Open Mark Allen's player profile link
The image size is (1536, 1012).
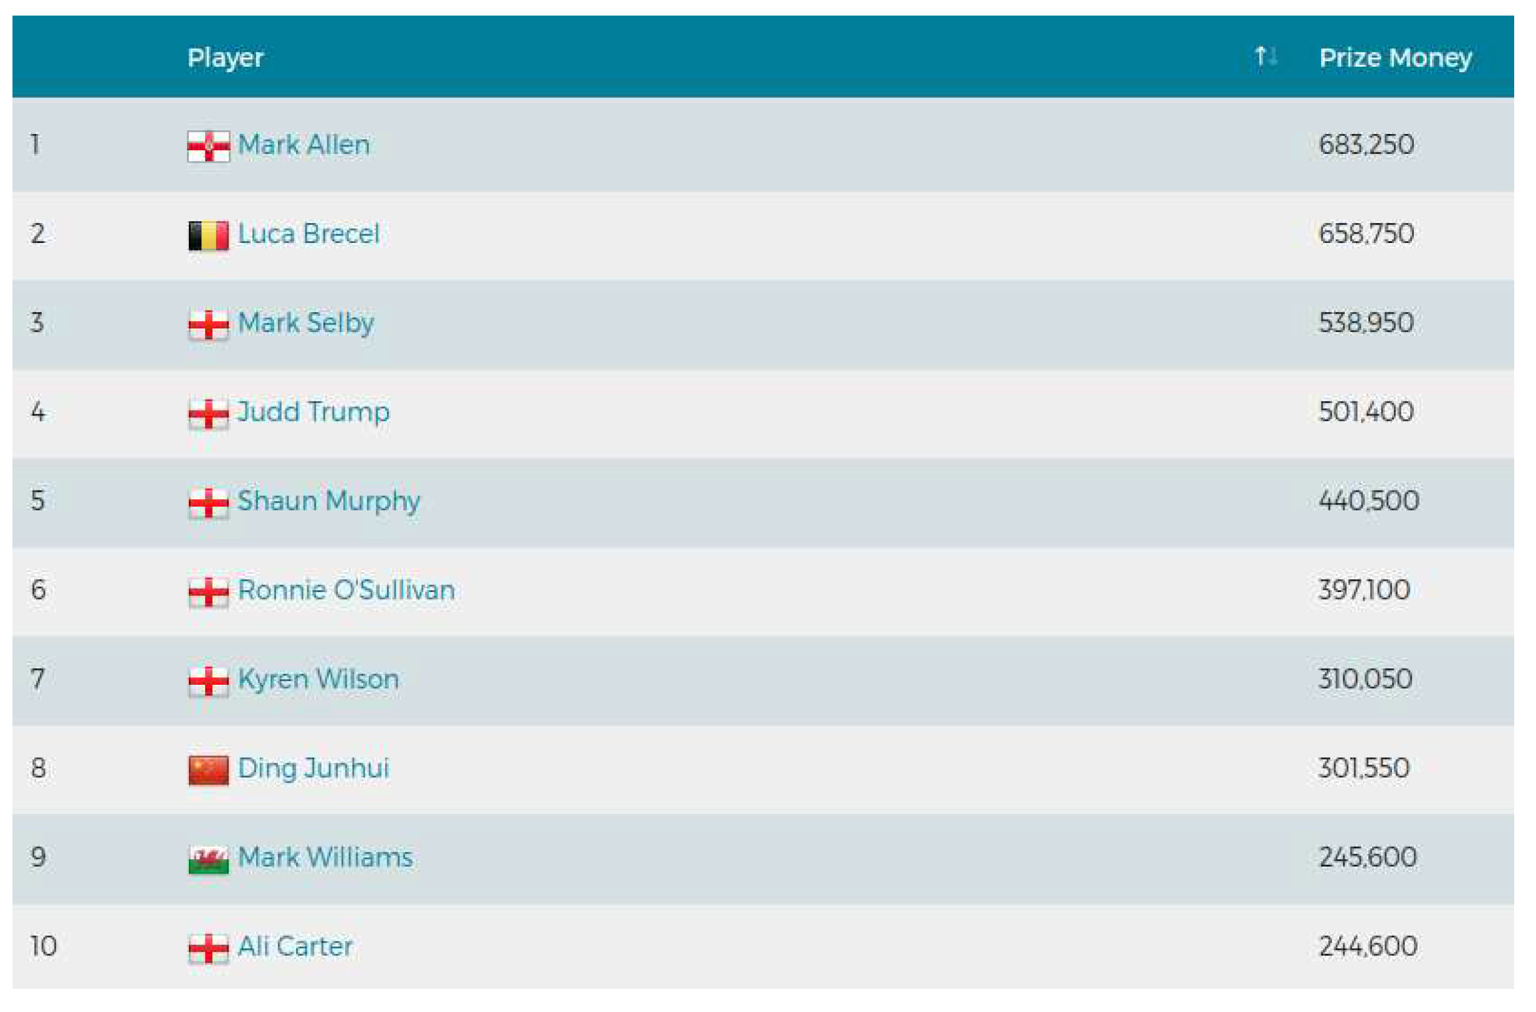304,145
